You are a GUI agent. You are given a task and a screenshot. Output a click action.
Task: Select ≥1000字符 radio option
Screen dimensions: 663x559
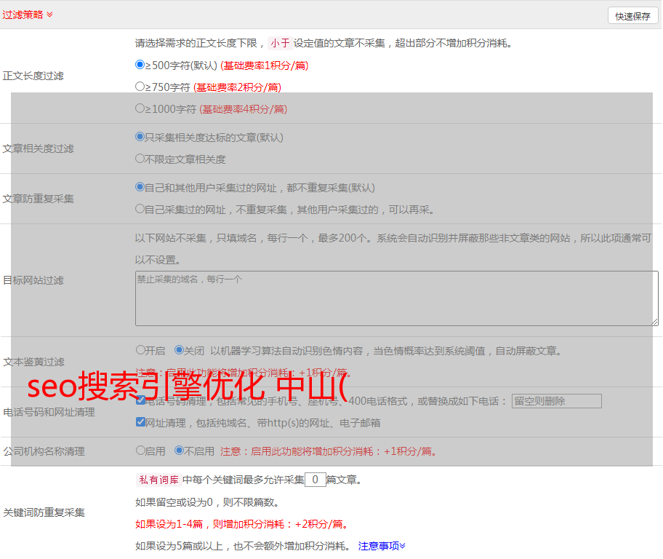140,108
